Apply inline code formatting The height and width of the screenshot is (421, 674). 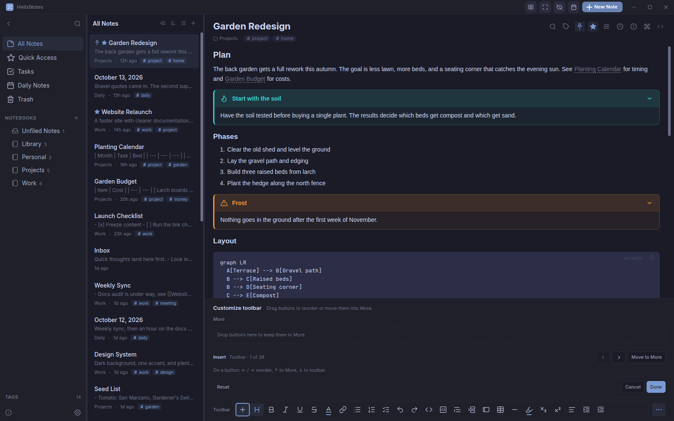point(429,410)
